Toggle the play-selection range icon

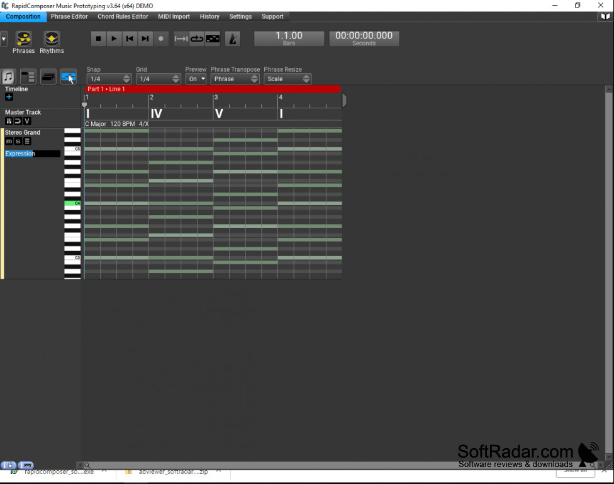(x=181, y=38)
